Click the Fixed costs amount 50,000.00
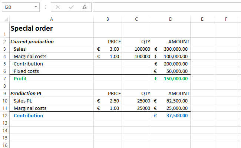The image size is (241, 148). pos(171,71)
